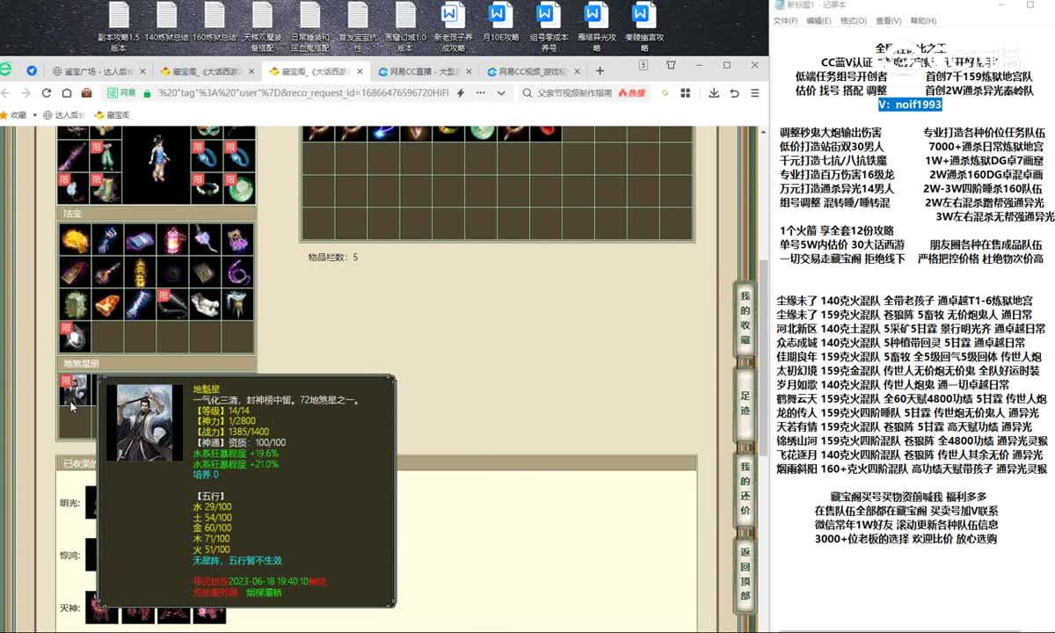Click the 我的收藏 side button
The height and width of the screenshot is (633, 1055).
tap(745, 318)
